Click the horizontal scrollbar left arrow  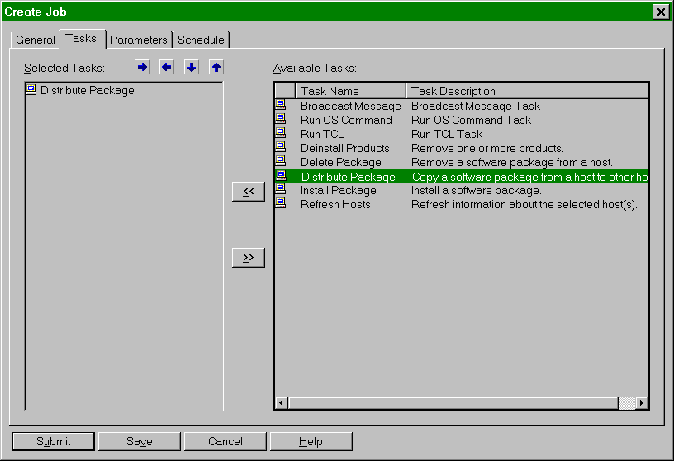point(281,403)
